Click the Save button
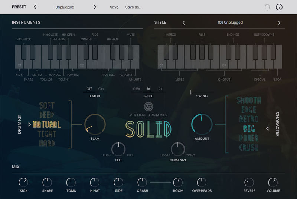The width and height of the screenshot is (297, 199). (x=114, y=7)
